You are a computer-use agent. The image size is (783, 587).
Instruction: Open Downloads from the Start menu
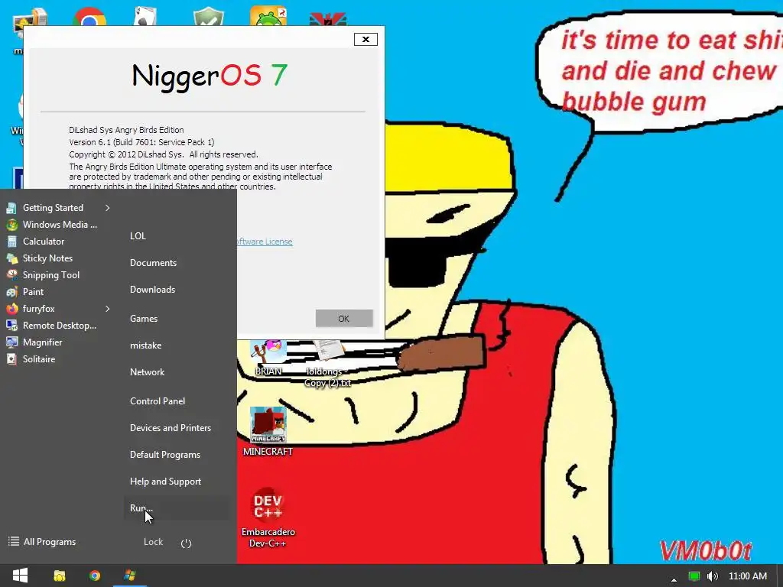[x=152, y=290]
